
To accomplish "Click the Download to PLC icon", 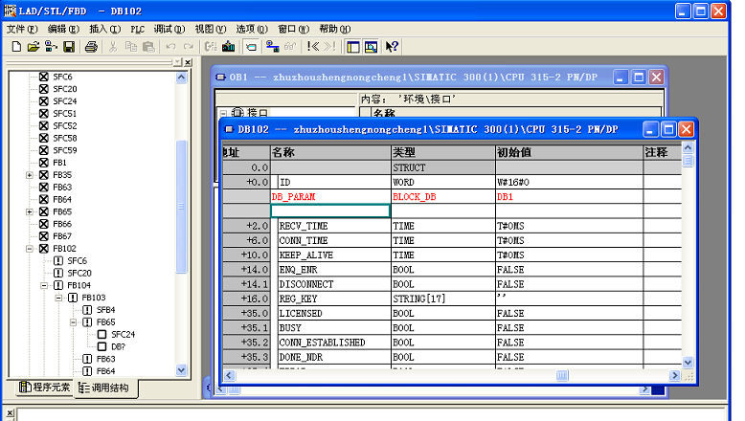I will tap(229, 47).
